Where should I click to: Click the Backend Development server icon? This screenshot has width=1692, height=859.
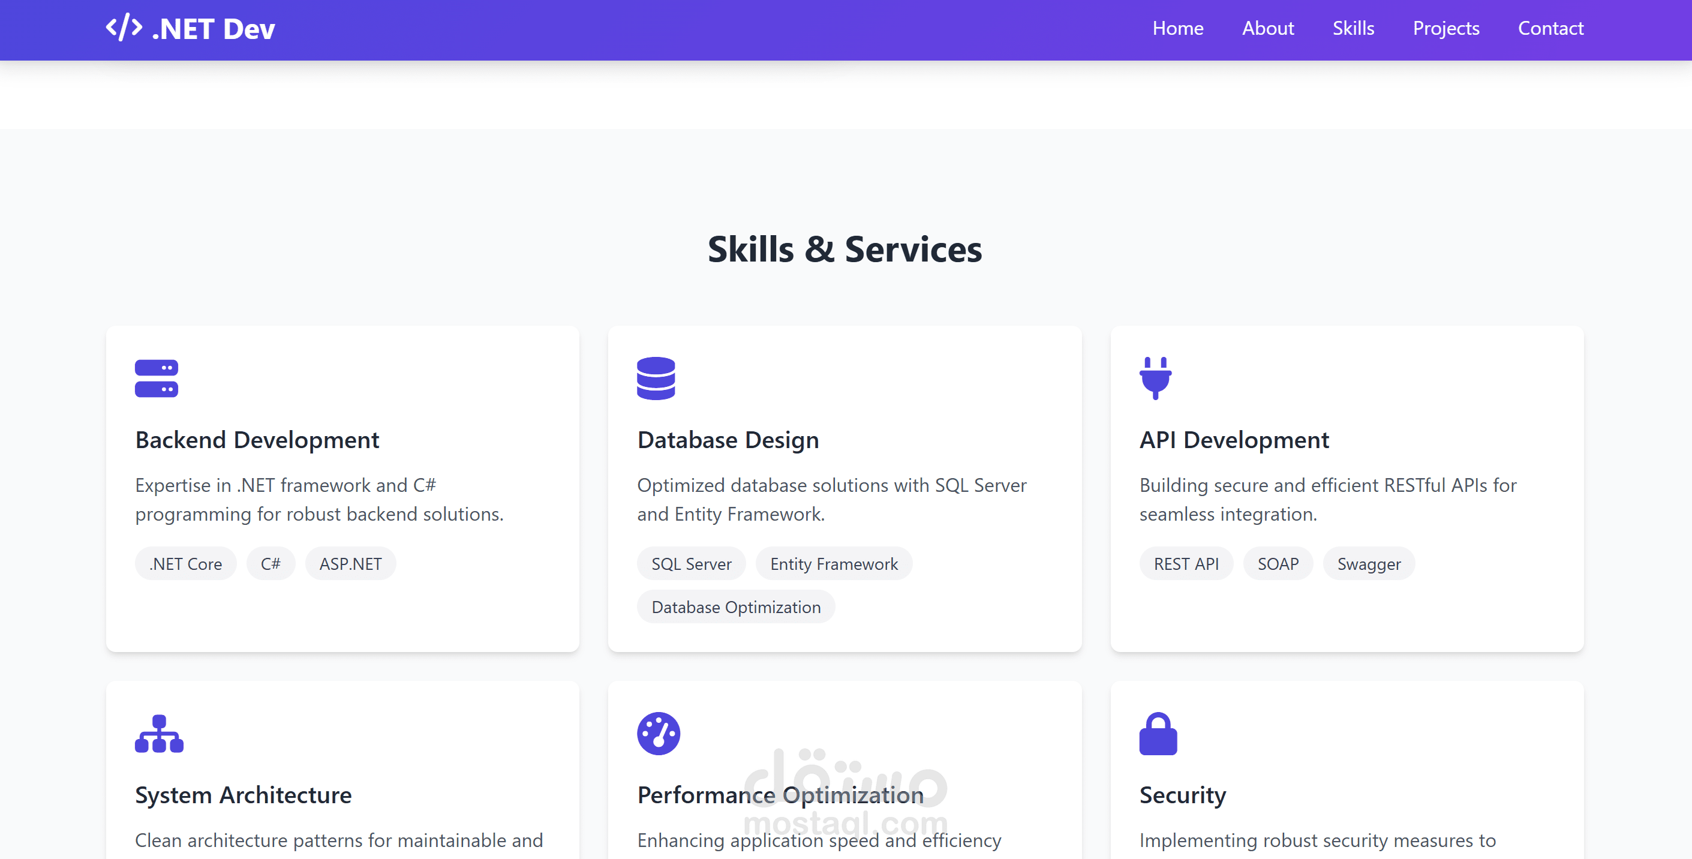click(x=157, y=379)
